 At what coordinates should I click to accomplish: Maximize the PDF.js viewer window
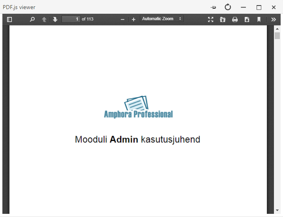259,7
